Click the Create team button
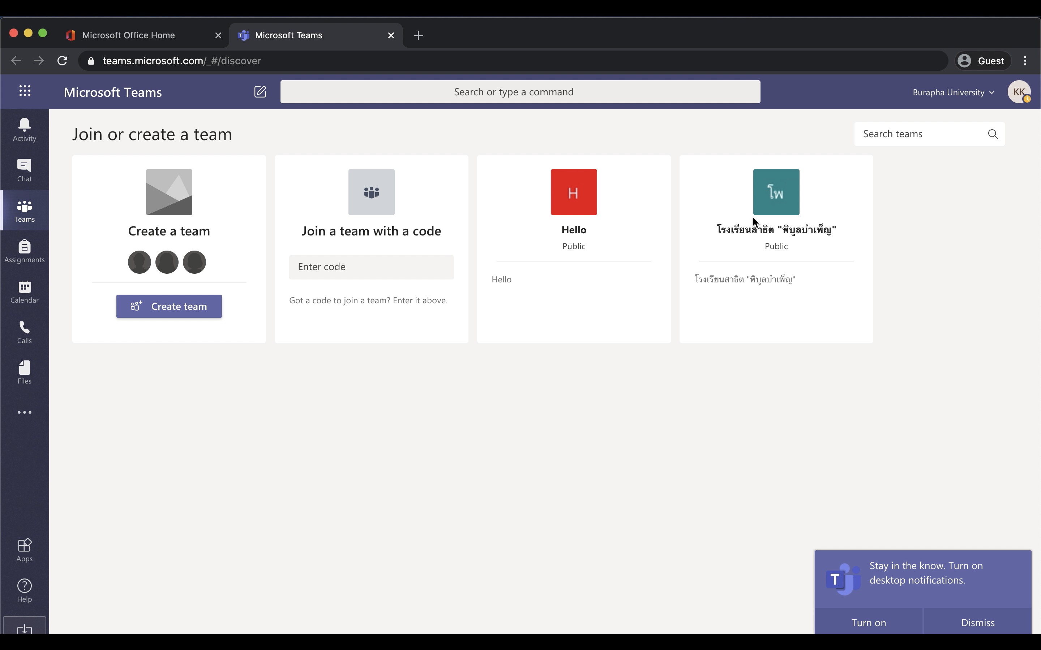This screenshot has width=1041, height=650. tap(169, 307)
